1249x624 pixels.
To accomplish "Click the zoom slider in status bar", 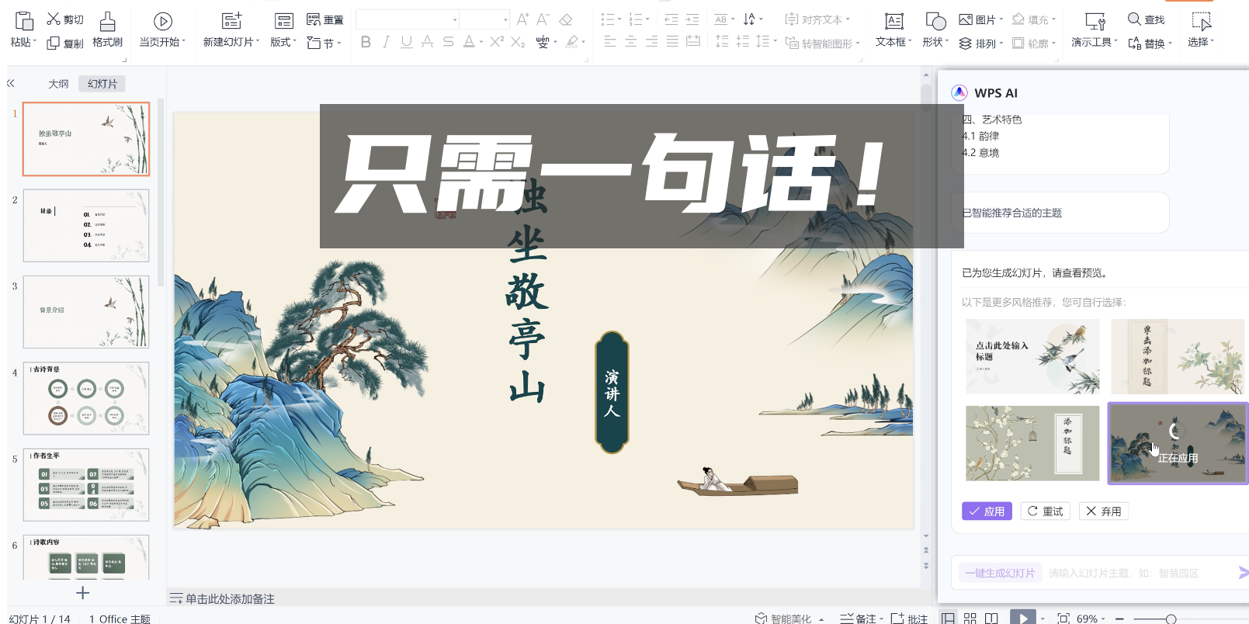I will (1171, 619).
